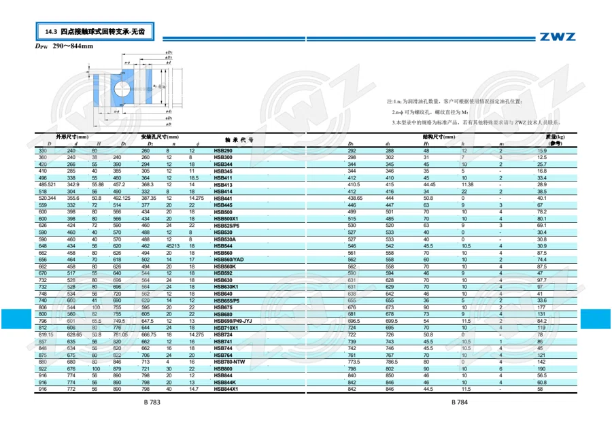The height and width of the screenshot is (433, 612).
Task: Select bearing code HSB655/P5
Action: click(226, 300)
